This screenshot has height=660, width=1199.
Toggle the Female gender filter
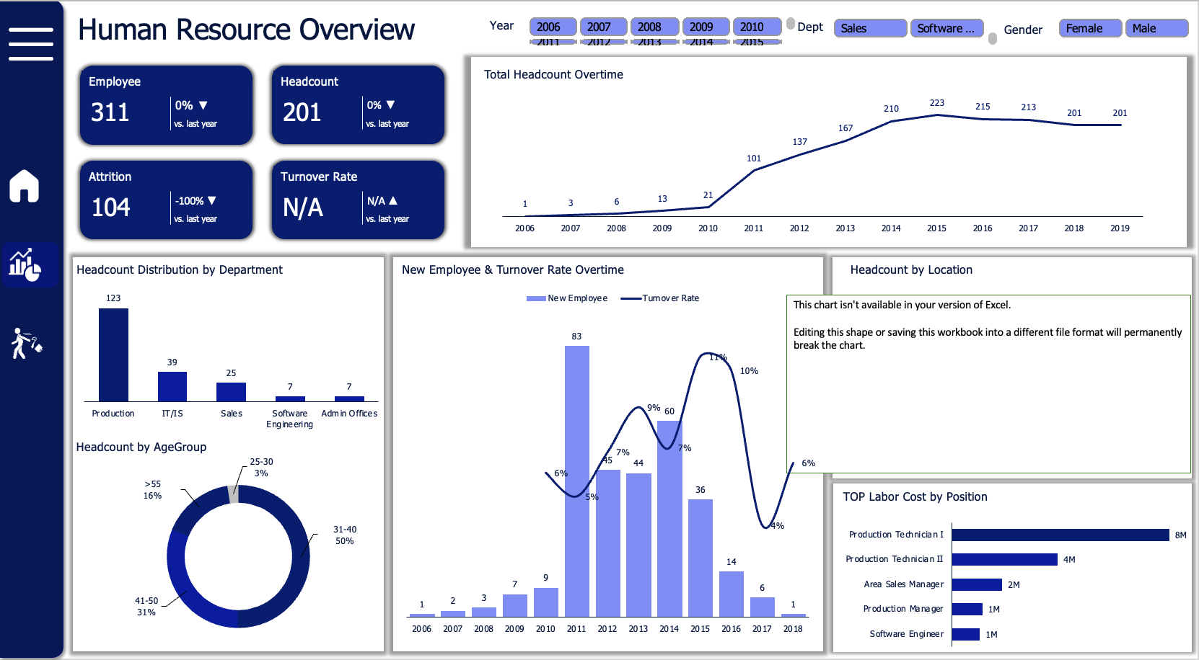(x=1089, y=28)
